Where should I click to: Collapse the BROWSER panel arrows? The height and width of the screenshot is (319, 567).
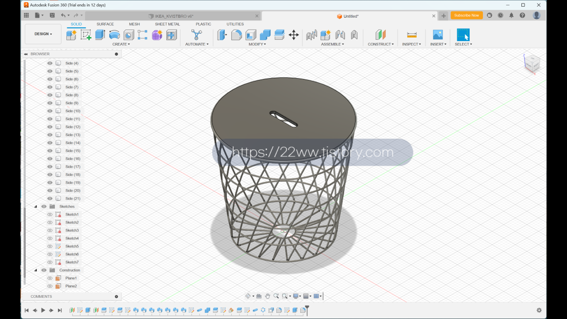point(26,54)
